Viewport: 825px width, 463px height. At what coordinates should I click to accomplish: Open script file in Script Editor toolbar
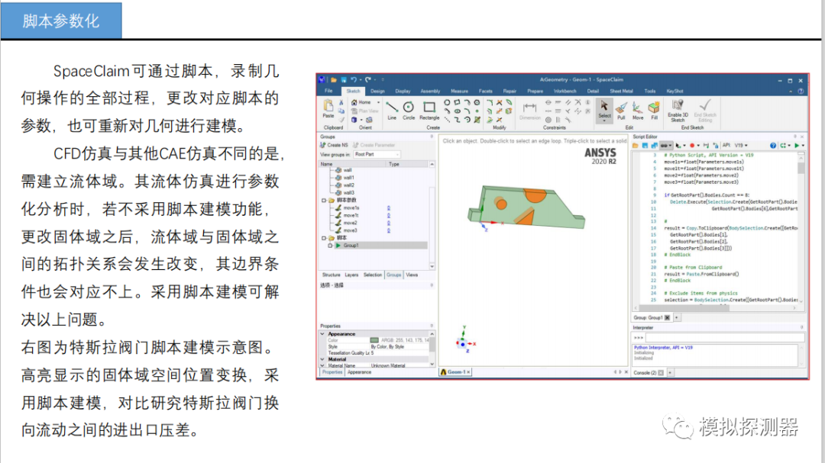click(635, 146)
